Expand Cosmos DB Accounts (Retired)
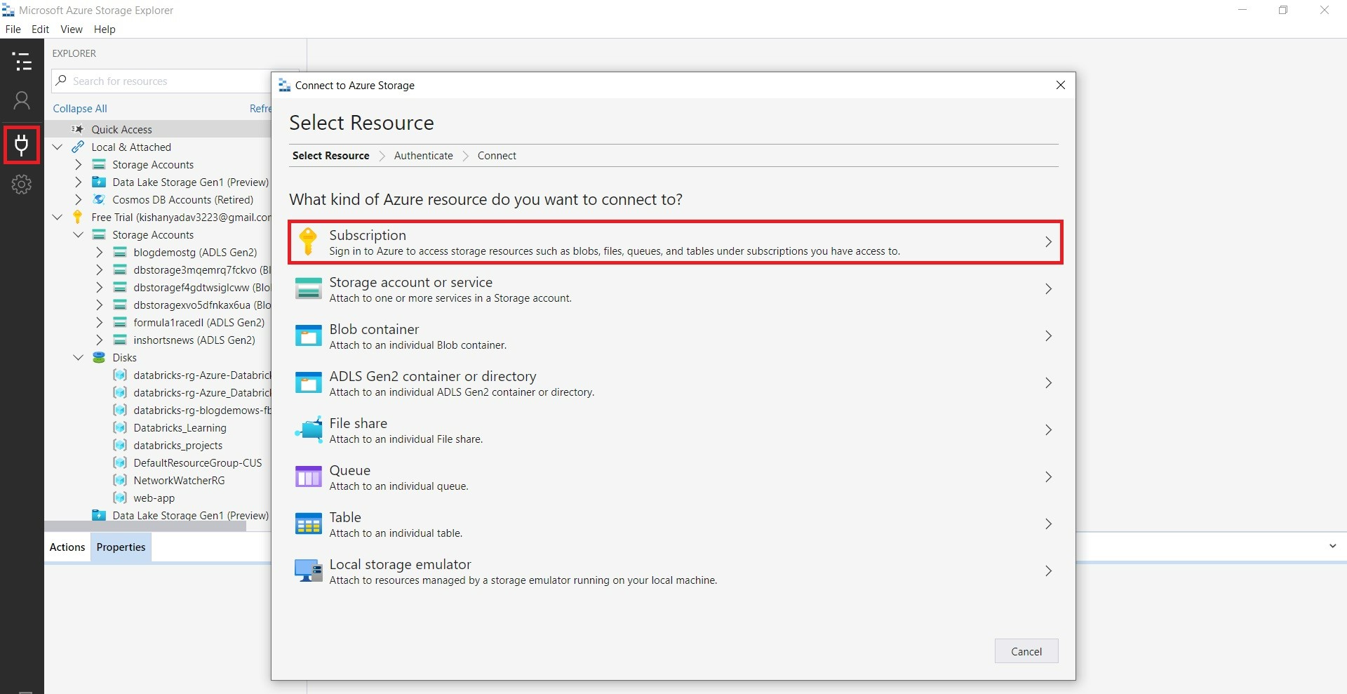The width and height of the screenshot is (1347, 694). pos(79,199)
